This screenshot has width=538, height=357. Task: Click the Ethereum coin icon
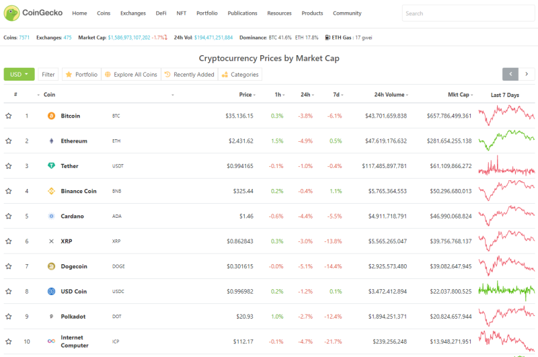(x=51, y=141)
